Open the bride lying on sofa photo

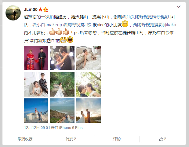click(x=89, y=58)
